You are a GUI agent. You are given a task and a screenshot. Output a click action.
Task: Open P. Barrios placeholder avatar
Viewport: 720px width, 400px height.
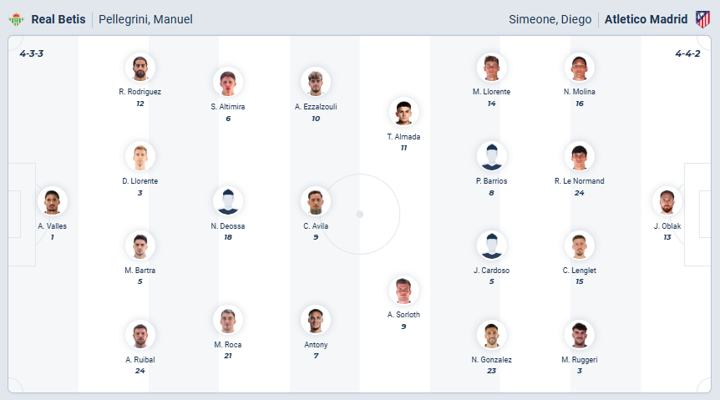click(x=491, y=156)
